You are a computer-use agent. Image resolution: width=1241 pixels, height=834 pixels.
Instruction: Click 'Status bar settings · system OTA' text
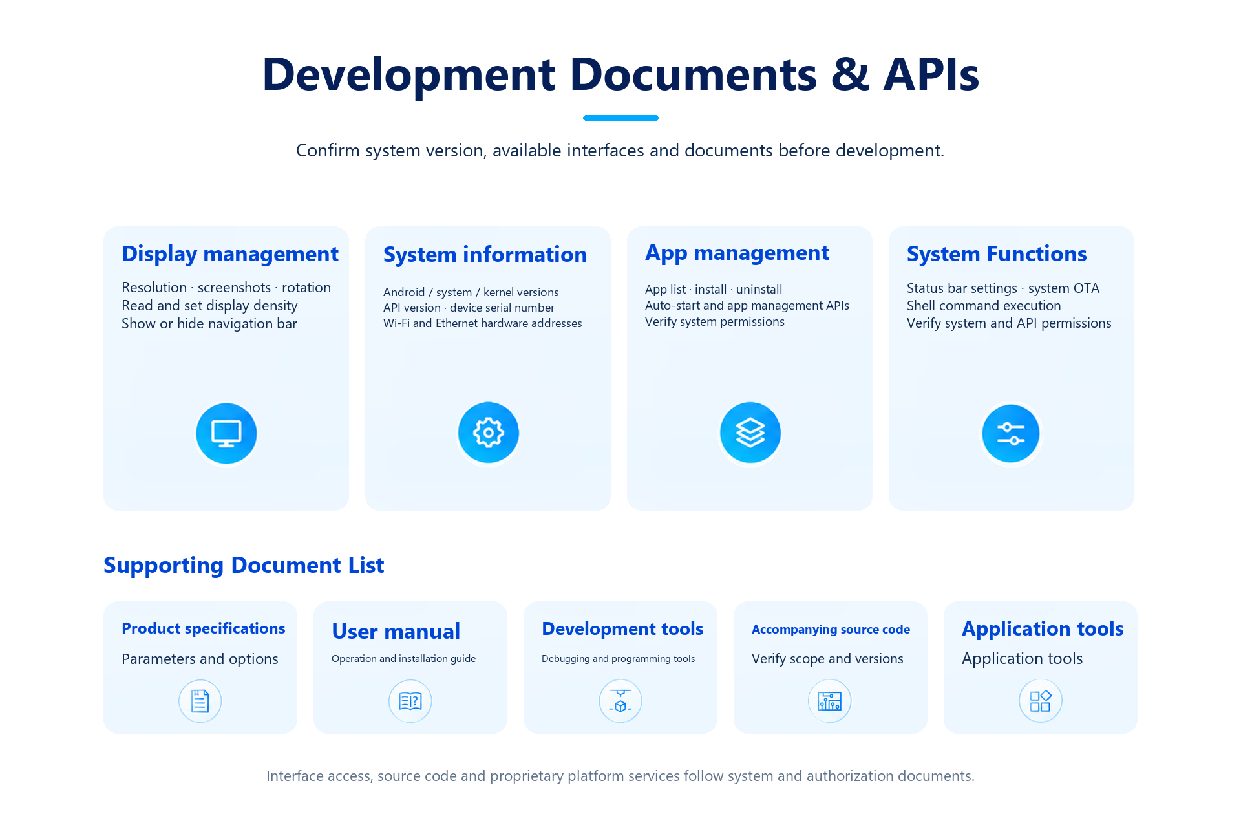(x=1003, y=288)
